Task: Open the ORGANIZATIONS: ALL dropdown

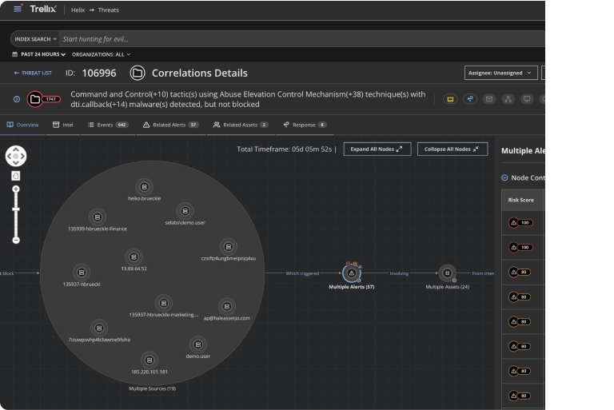Action: [101, 54]
